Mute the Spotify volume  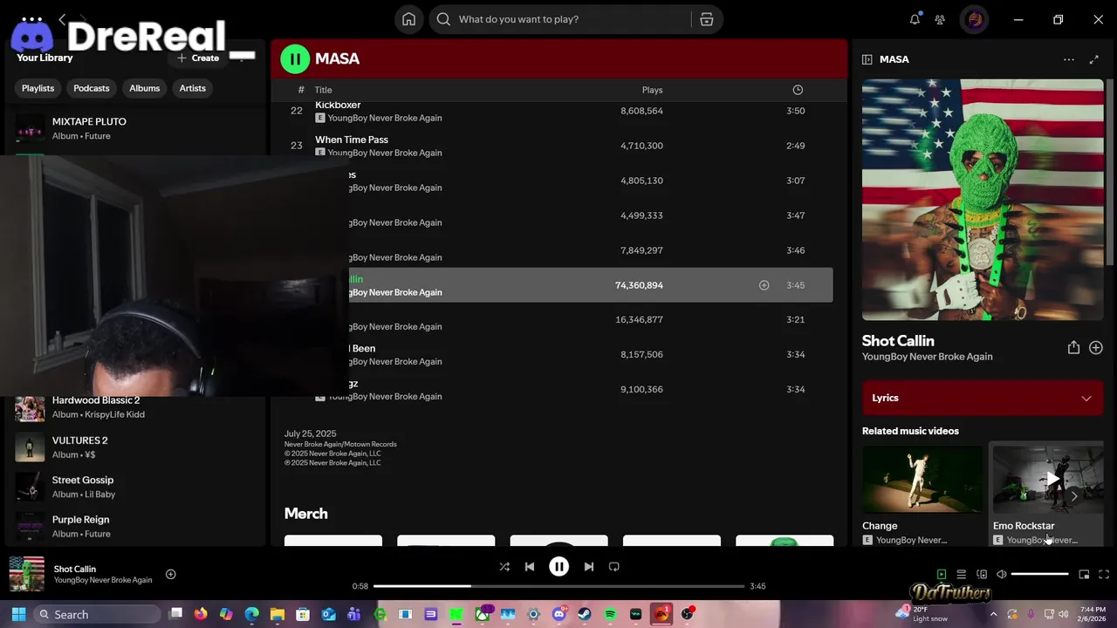1002,574
